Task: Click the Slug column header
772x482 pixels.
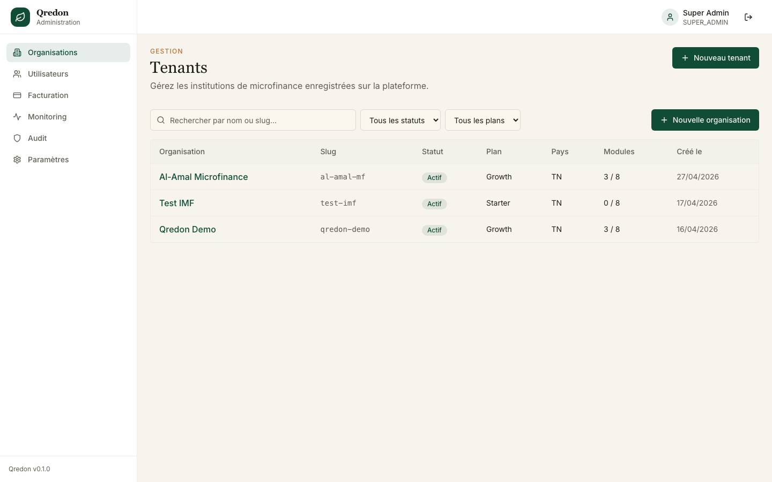Action: click(328, 152)
